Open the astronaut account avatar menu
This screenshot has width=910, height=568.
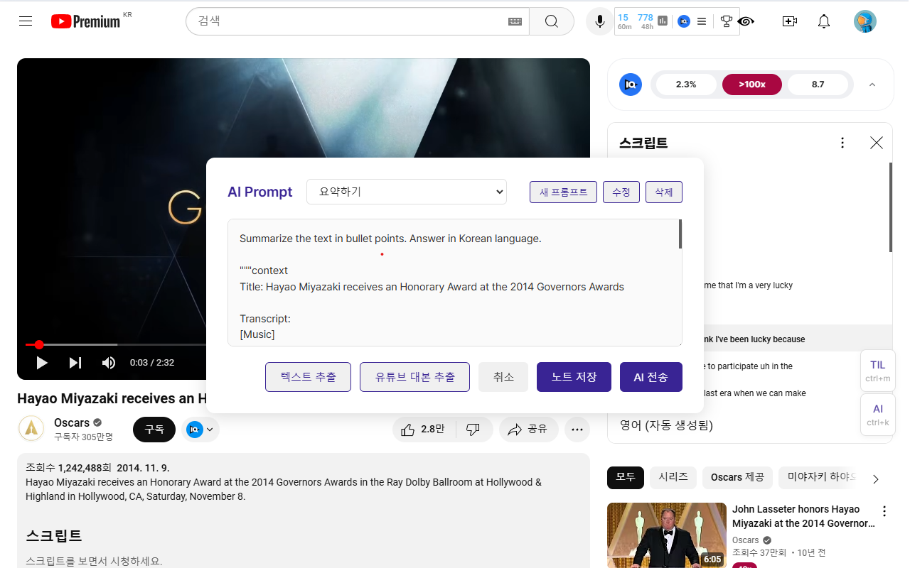865,21
